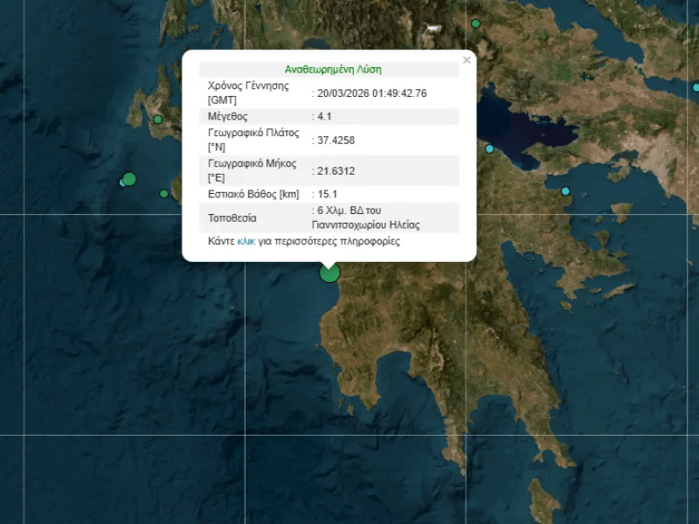Click the 'Τοποθεσία' row label
The width and height of the screenshot is (699, 524).
click(232, 217)
